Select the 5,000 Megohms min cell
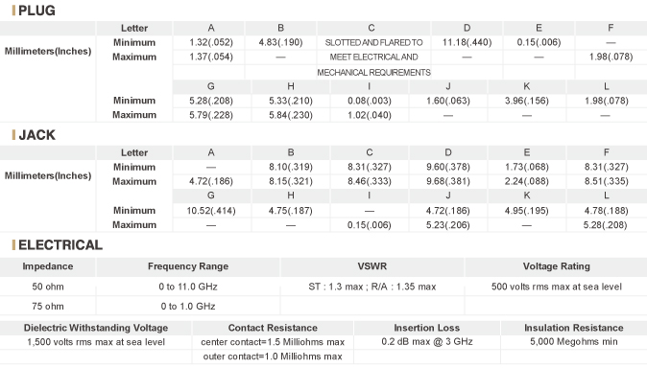The height and width of the screenshot is (368, 647). click(573, 341)
